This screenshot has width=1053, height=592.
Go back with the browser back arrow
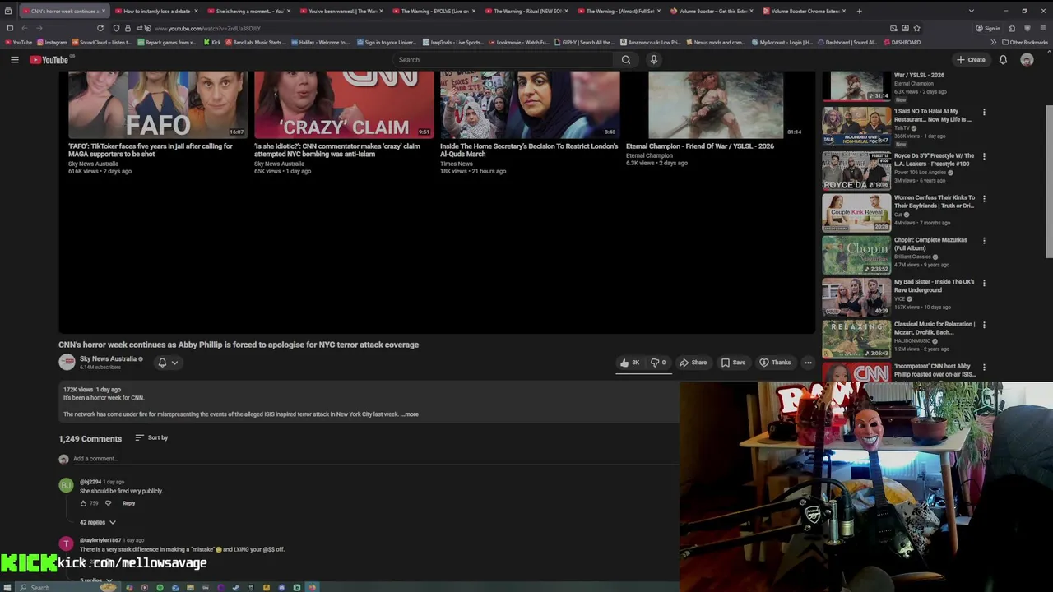tap(24, 28)
